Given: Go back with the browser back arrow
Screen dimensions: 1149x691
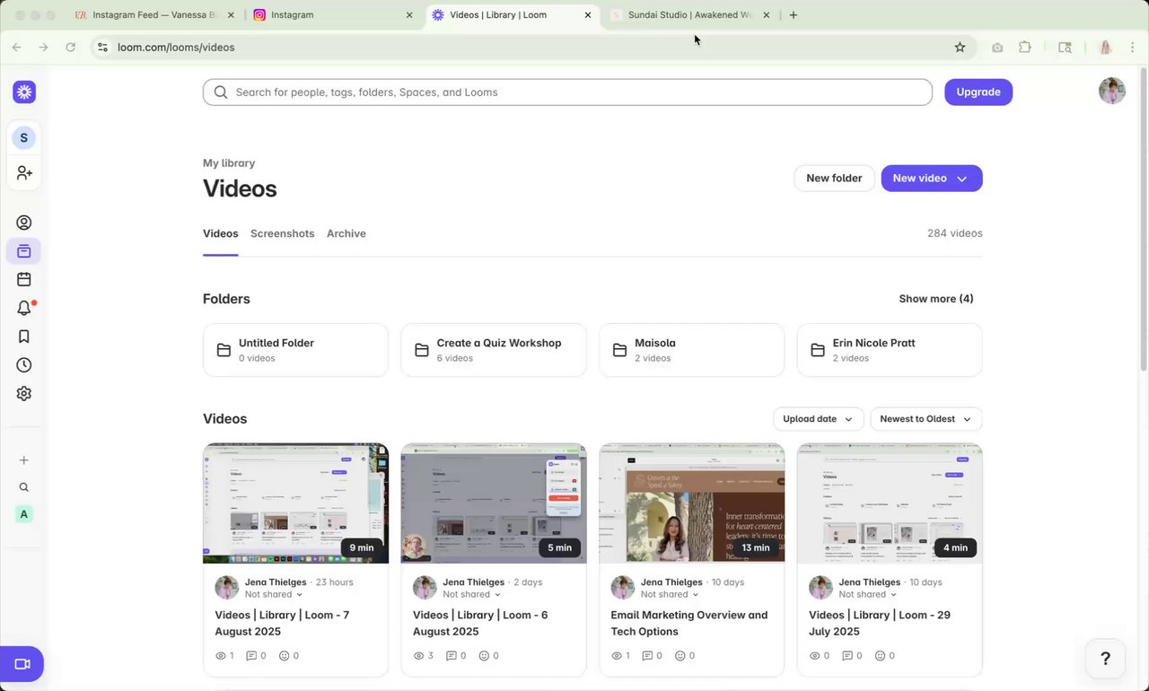Looking at the screenshot, I should pos(16,48).
